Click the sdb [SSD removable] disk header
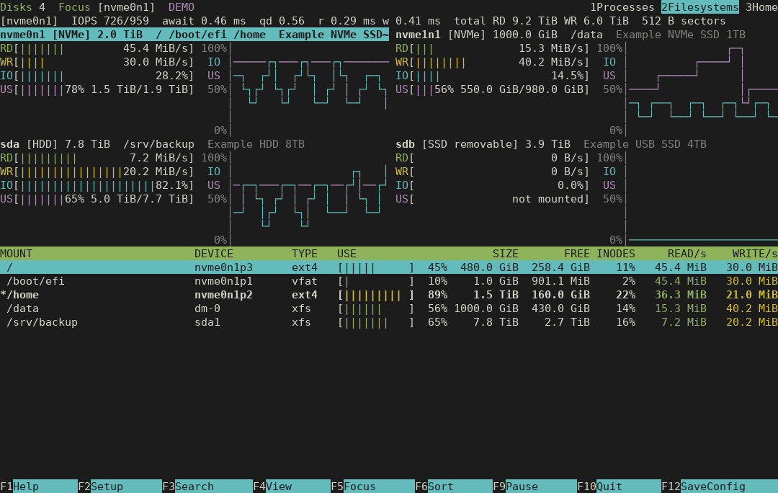This screenshot has height=493, width=778. click(551, 144)
